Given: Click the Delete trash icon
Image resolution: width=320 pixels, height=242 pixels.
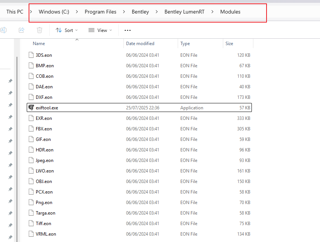Looking at the screenshot, I should pyautogui.click(x=40, y=30).
